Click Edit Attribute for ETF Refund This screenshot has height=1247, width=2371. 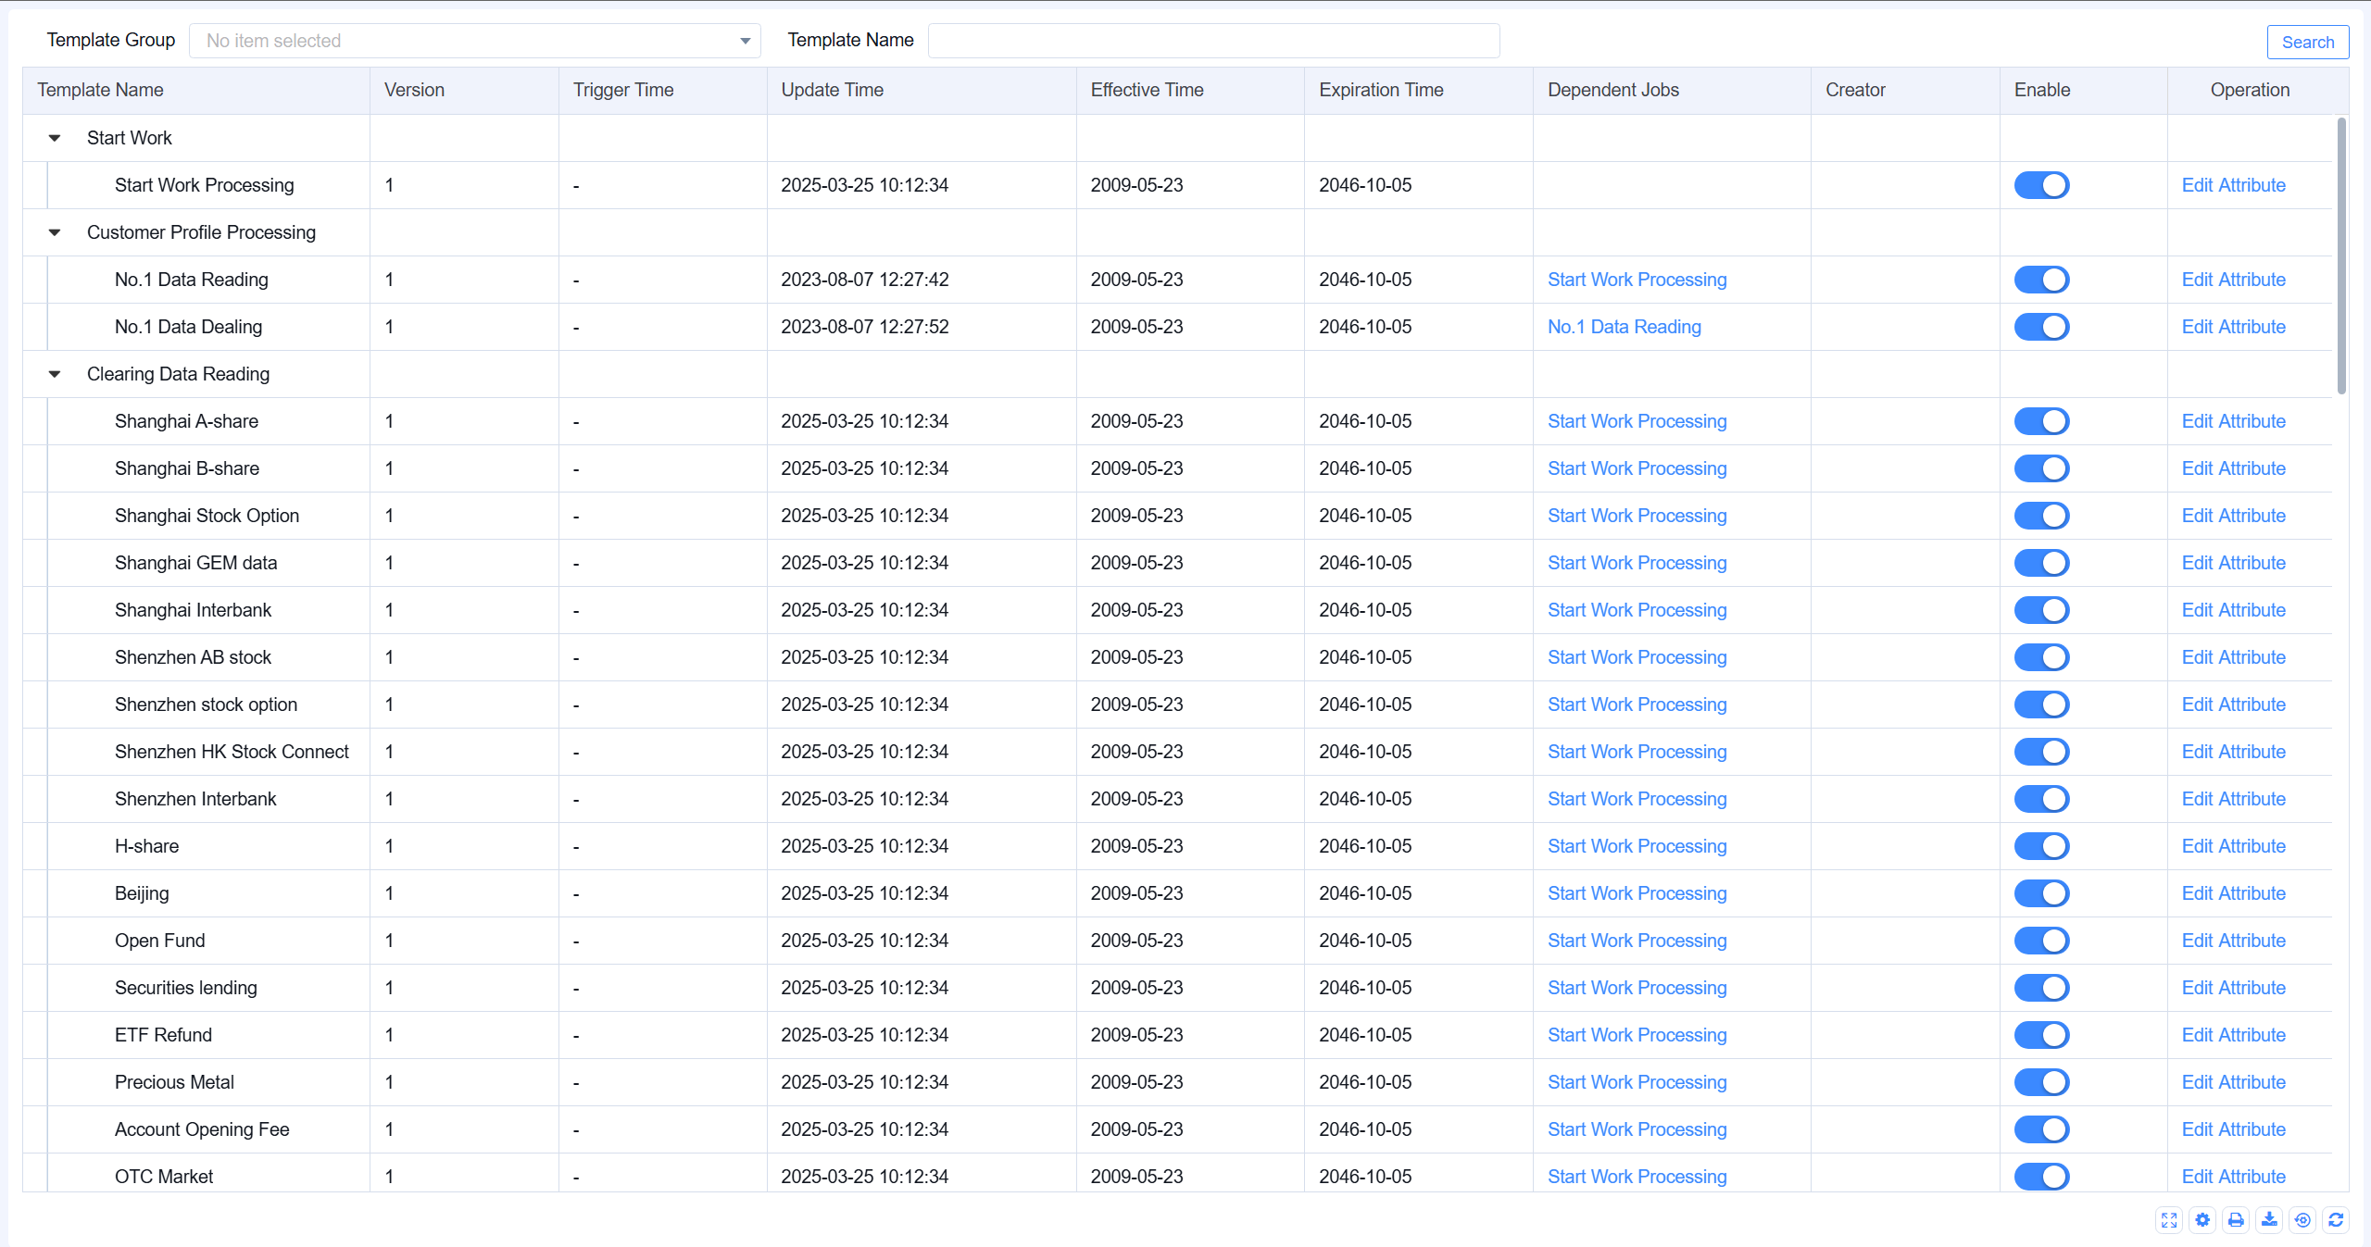[2233, 1035]
